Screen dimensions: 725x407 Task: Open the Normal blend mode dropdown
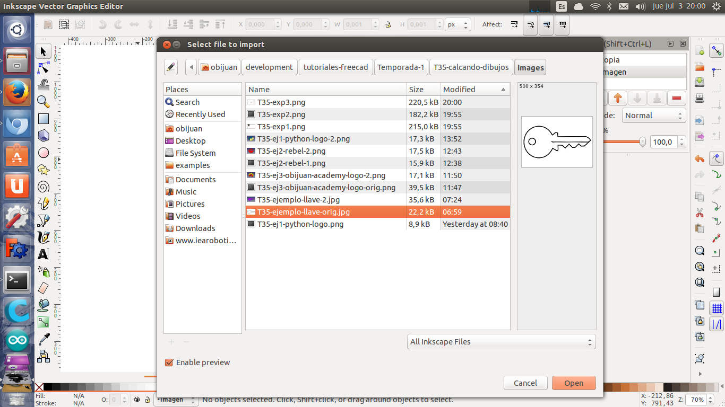[653, 116]
